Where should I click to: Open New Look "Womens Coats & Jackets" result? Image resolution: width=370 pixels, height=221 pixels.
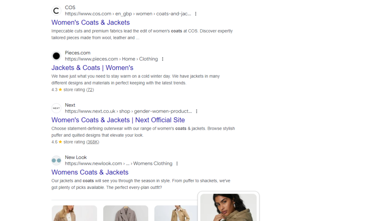[90, 172]
